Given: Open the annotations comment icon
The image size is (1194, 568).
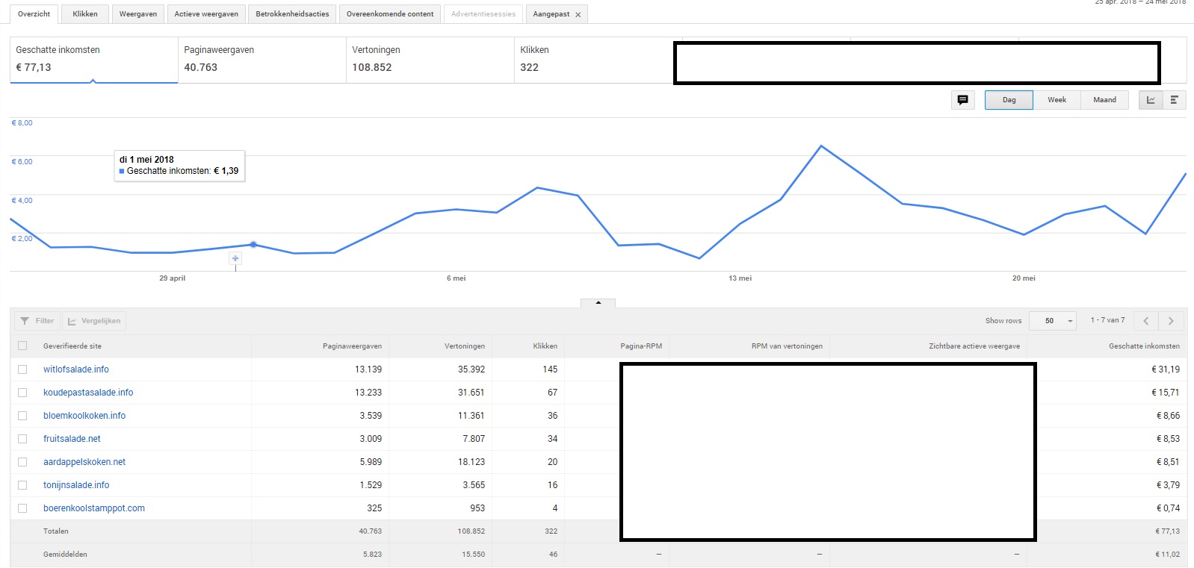Looking at the screenshot, I should pyautogui.click(x=962, y=100).
